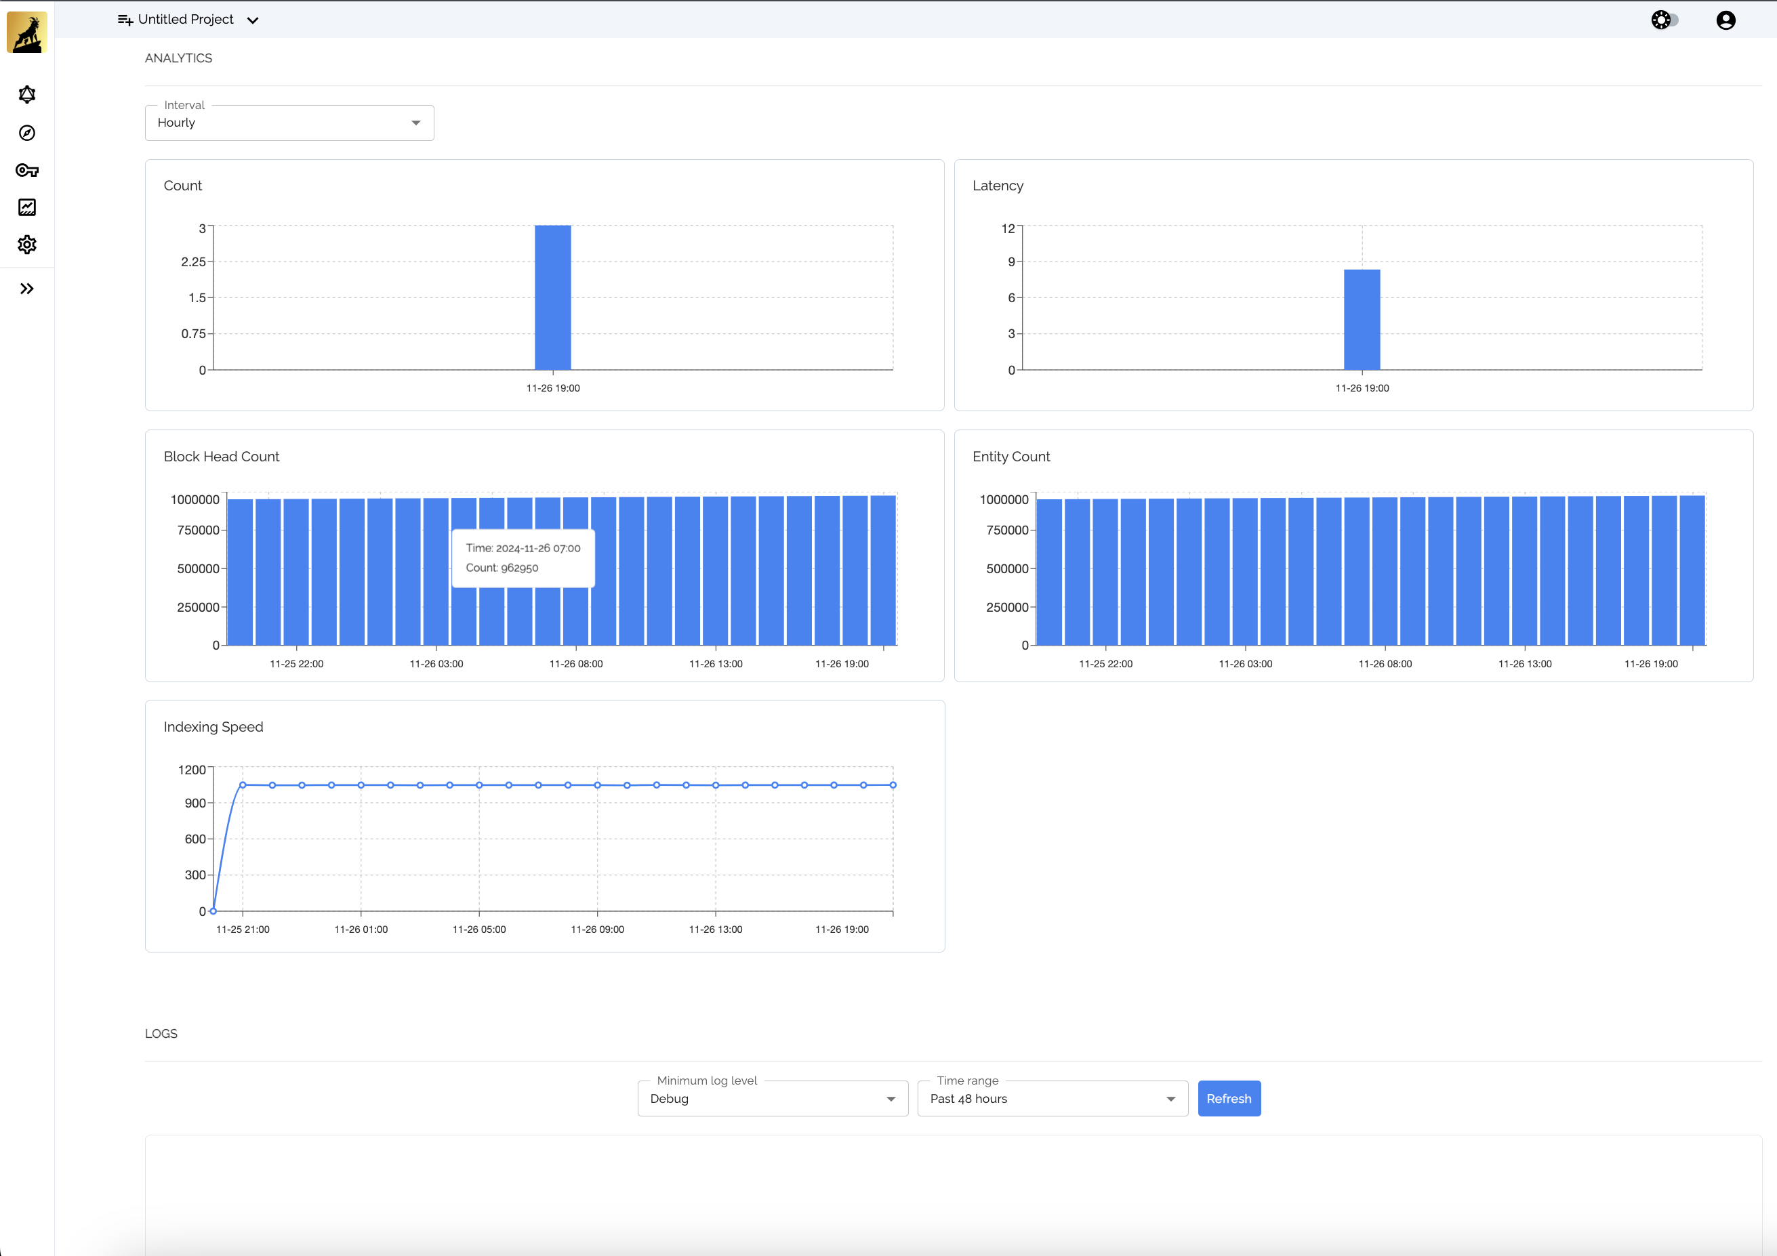This screenshot has height=1256, width=1777.
Task: Open the GraphQL icon in the sidebar
Action: 27,94
